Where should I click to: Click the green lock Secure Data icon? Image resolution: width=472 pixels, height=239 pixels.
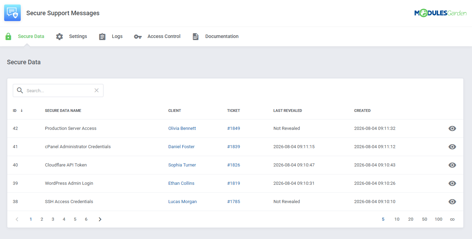[x=8, y=36]
